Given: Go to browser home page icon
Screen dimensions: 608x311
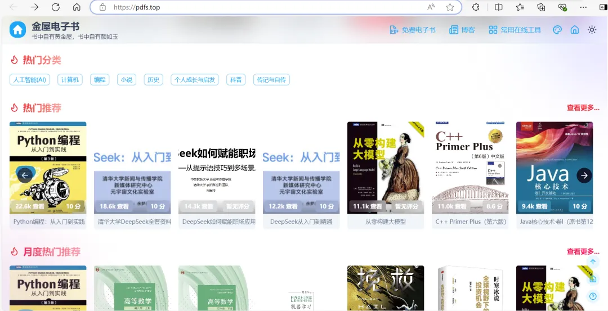Looking at the screenshot, I should [77, 7].
